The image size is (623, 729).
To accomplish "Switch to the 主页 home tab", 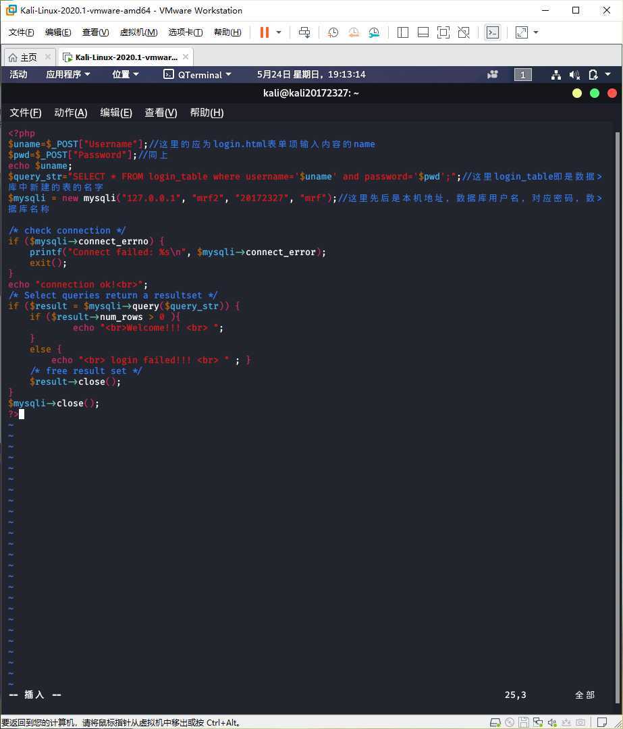I will coord(23,57).
